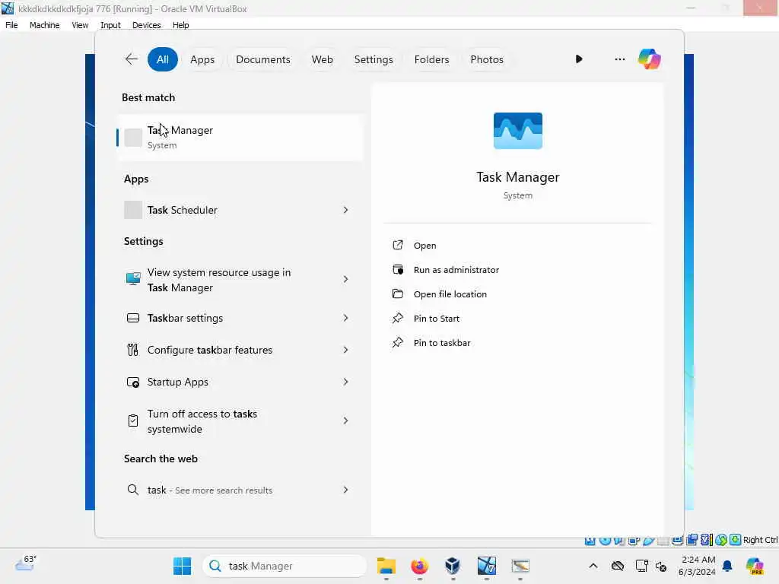
Task: Select the All search filter
Action: (x=163, y=59)
